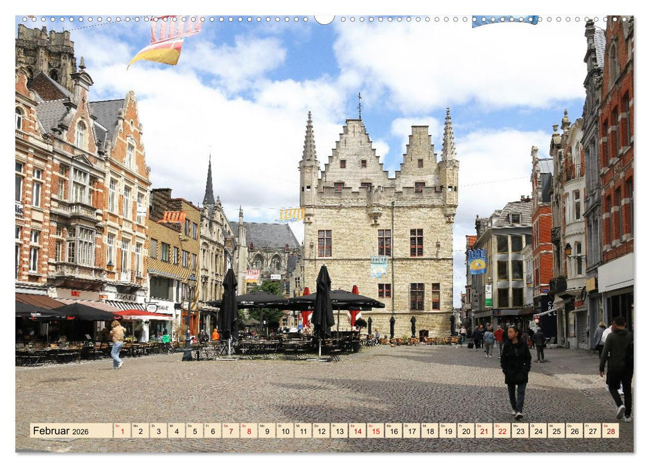Select date 4 in the strip

pyautogui.click(x=176, y=433)
